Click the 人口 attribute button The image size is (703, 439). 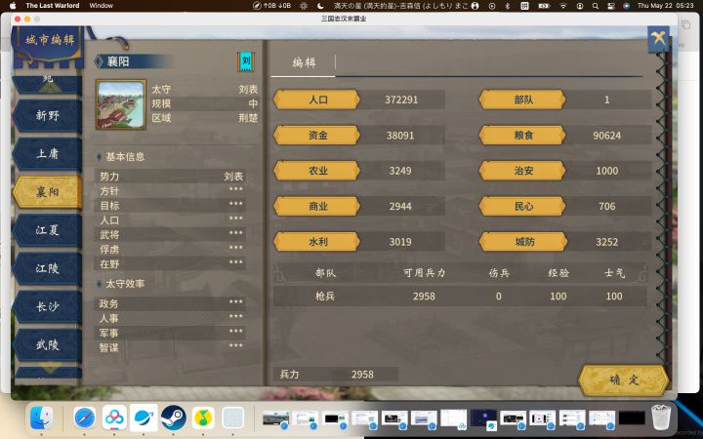tap(316, 100)
